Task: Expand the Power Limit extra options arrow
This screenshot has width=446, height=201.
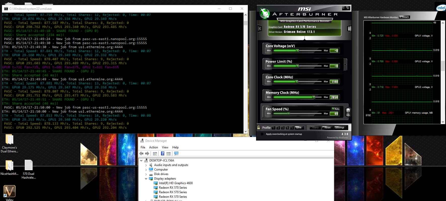Action: coord(345,65)
